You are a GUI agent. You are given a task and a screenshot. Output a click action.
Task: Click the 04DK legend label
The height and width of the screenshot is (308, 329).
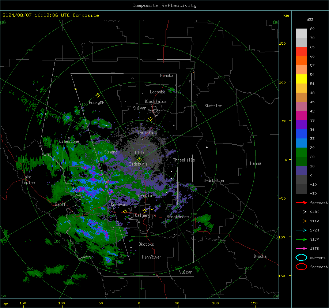(x=314, y=212)
